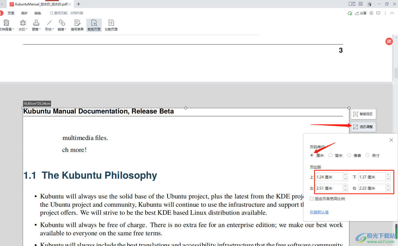Image resolution: width=398 pixels, height=246 pixels.
Task: Expand the 形状 shape dropdown arrow
Action: 53,29
